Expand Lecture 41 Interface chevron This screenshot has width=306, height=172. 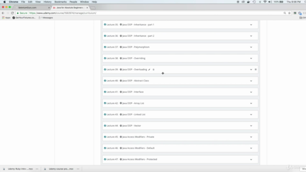(251, 92)
